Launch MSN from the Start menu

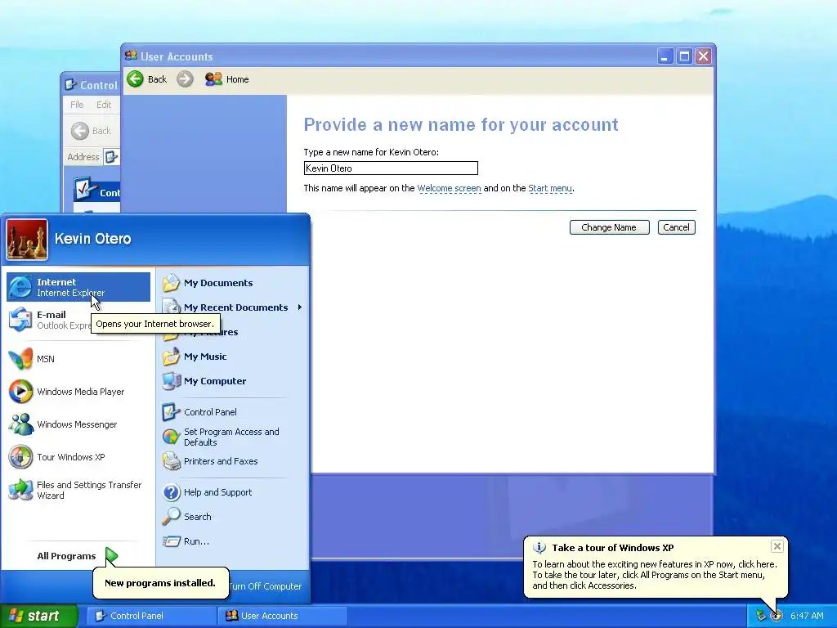tap(78, 359)
